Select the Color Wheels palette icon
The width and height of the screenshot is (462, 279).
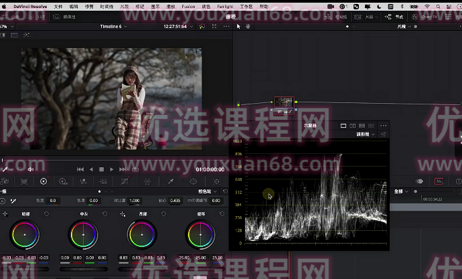(x=44, y=181)
